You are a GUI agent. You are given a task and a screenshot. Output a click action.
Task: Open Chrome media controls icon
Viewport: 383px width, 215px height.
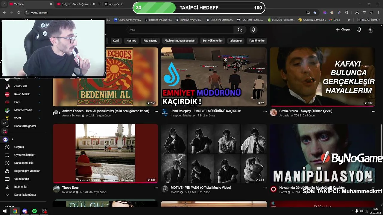364,13
